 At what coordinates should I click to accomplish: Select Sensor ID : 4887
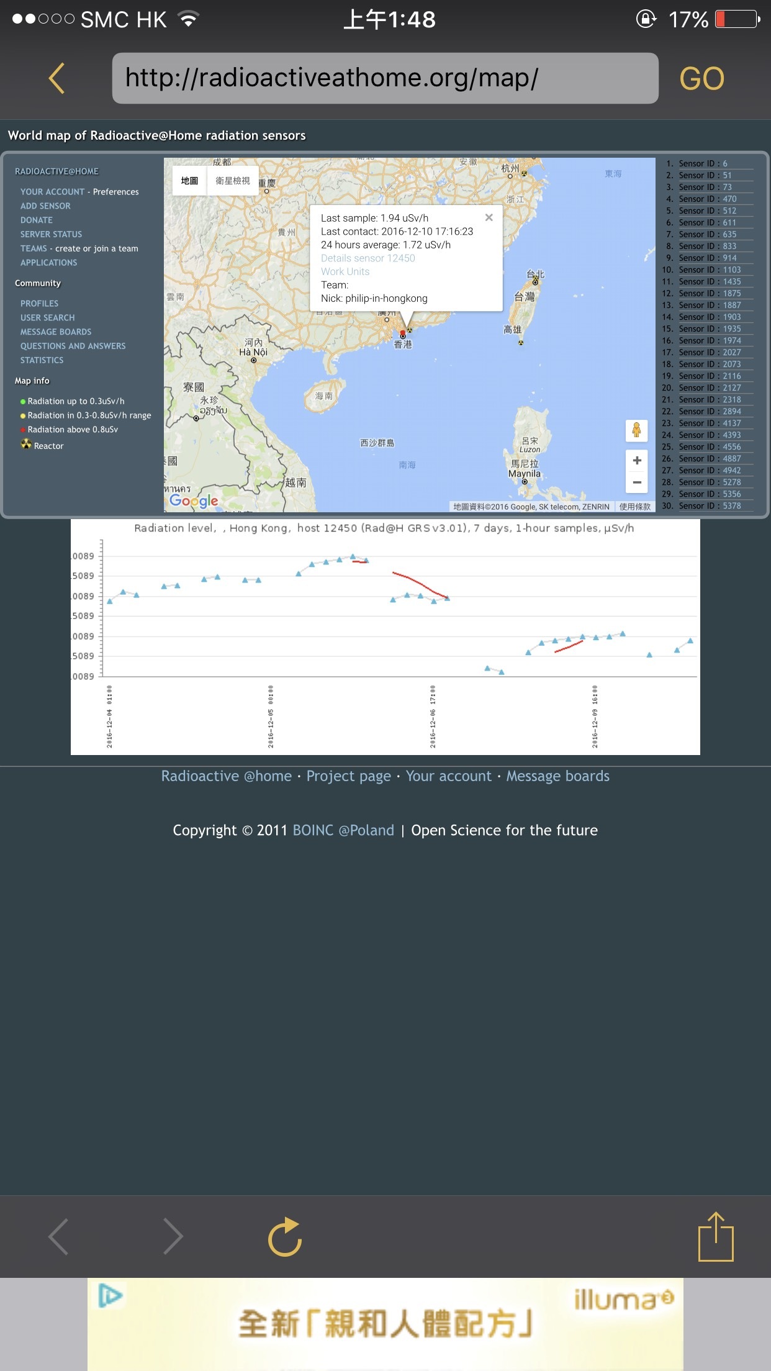pyautogui.click(x=710, y=458)
